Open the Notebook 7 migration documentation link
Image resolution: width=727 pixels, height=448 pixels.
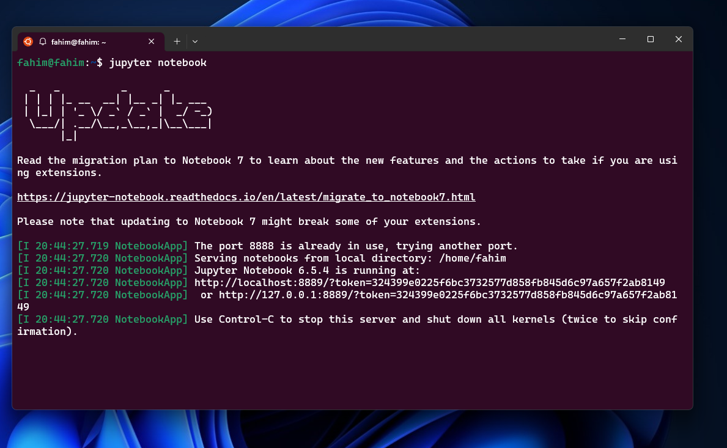click(246, 197)
